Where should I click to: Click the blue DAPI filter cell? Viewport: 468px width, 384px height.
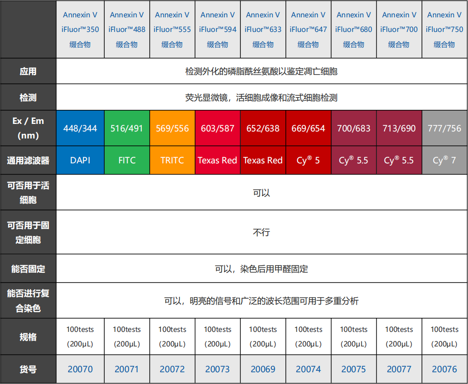point(80,160)
